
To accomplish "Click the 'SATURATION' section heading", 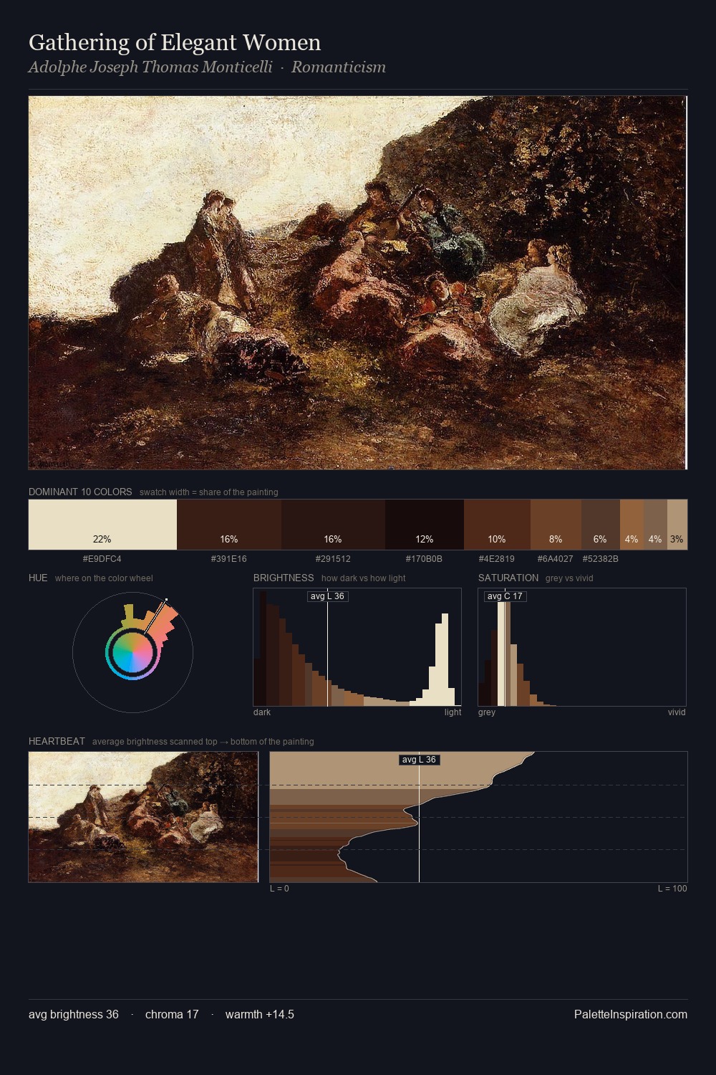I will pyautogui.click(x=508, y=578).
